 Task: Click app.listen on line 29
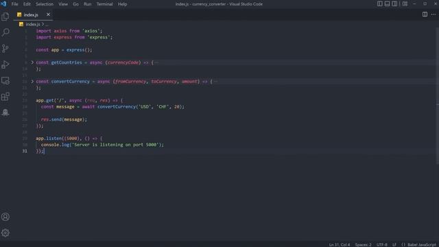(49, 139)
